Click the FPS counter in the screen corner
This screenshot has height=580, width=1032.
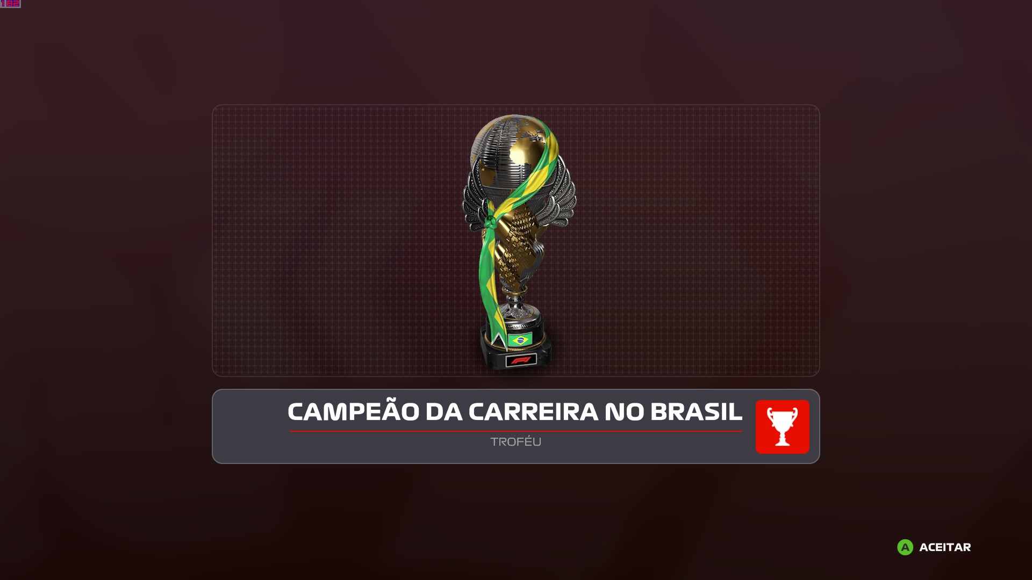point(10,4)
